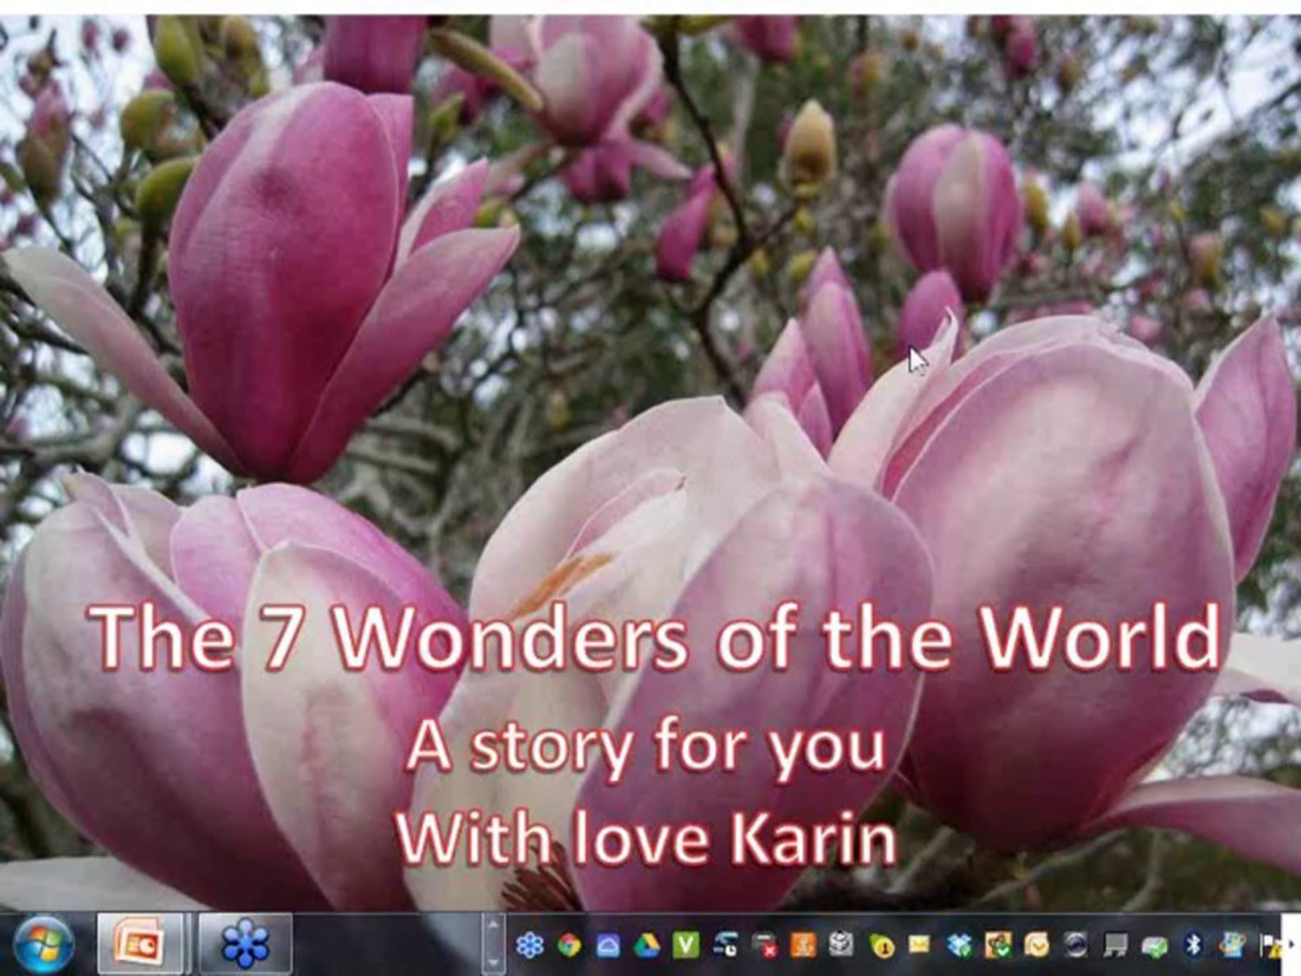The image size is (1301, 976).
Task: Click 'The 7 Wonders of the World' title
Action: coord(654,638)
